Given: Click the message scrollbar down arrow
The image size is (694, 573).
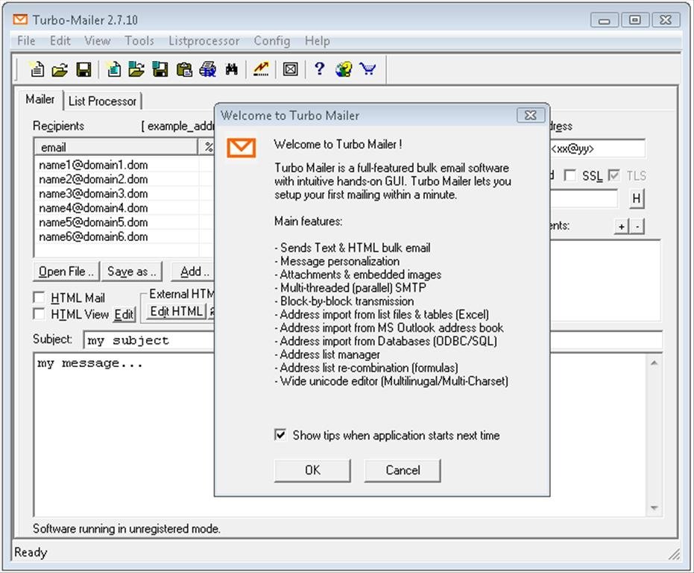Looking at the screenshot, I should (654, 508).
